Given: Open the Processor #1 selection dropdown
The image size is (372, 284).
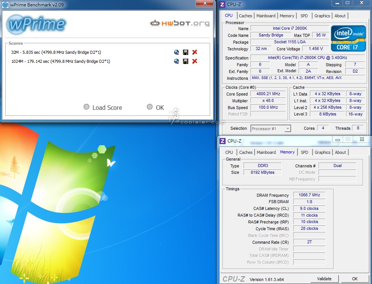Looking at the screenshot, I should [271, 129].
